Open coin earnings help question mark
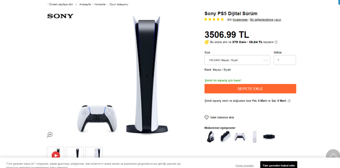Viewport: 340px width, 168px height. click(x=276, y=42)
